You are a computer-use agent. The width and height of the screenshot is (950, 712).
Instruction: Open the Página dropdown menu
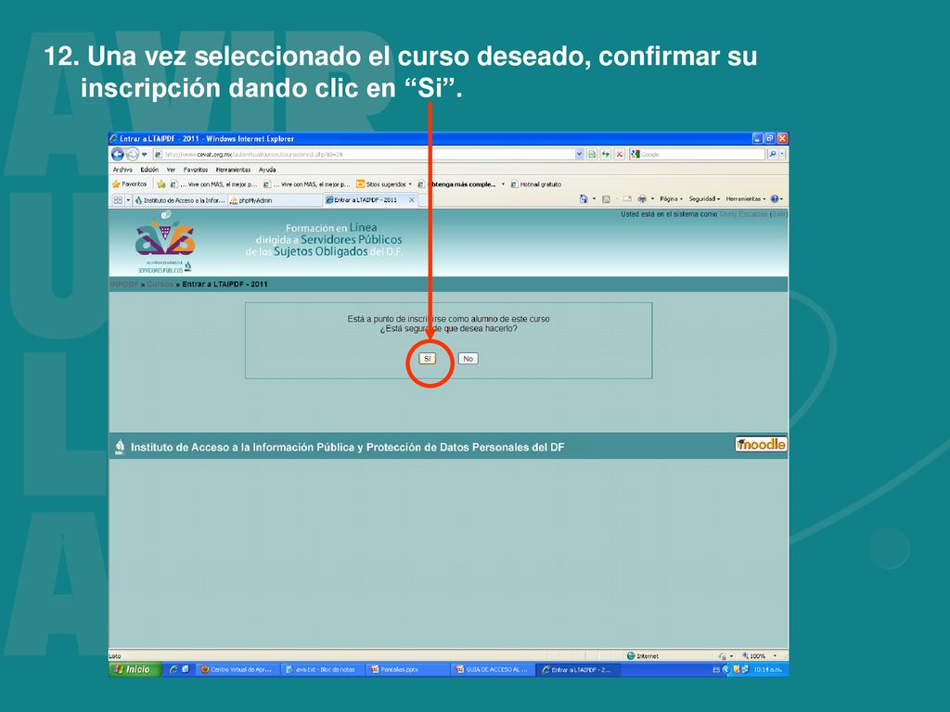(x=671, y=198)
